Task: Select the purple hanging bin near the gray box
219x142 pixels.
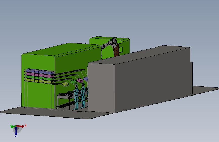Action: pos(86,79)
